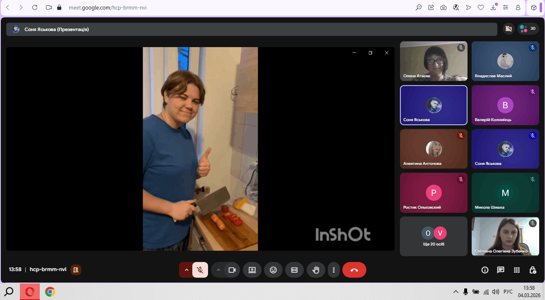Unmute the microphone in the call bar
Viewport: 545px width, 300px height.
[x=200, y=270]
